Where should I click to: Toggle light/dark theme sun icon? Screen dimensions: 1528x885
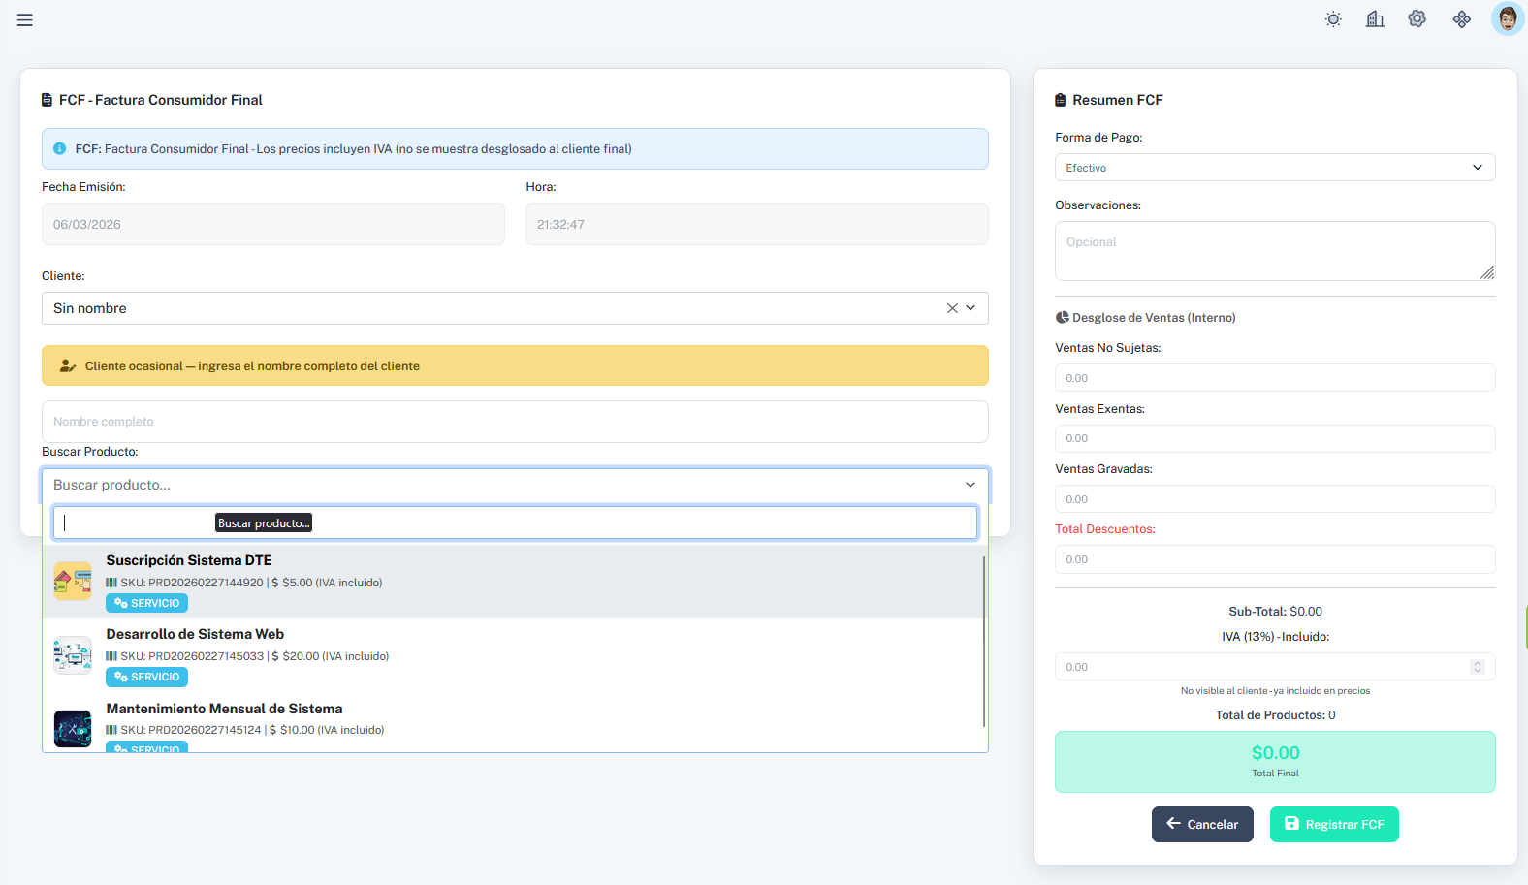(x=1333, y=19)
